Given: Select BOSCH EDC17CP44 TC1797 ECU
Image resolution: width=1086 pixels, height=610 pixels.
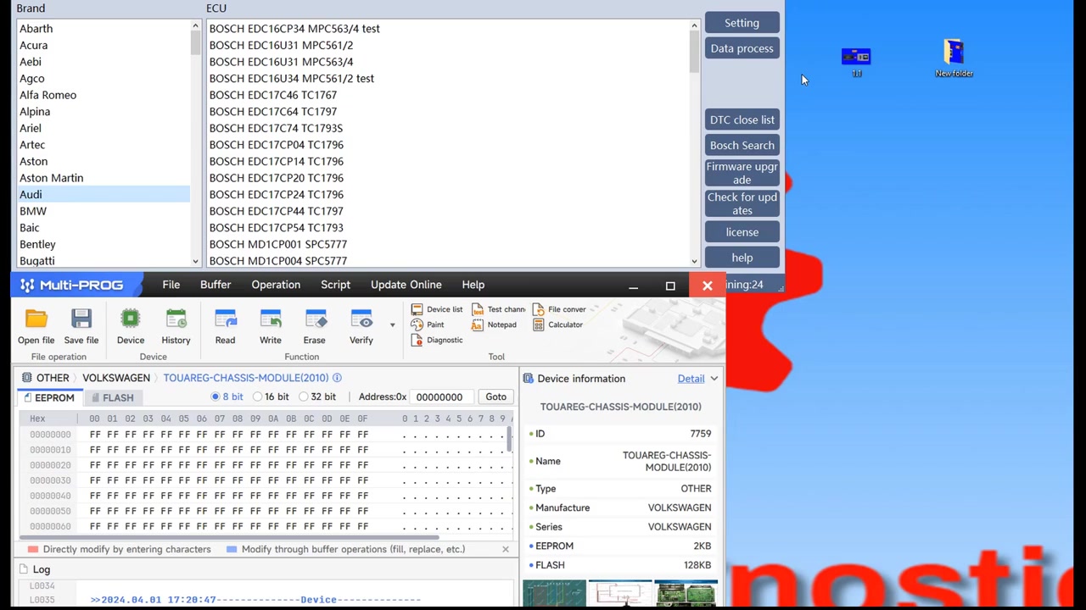Looking at the screenshot, I should click(x=277, y=211).
